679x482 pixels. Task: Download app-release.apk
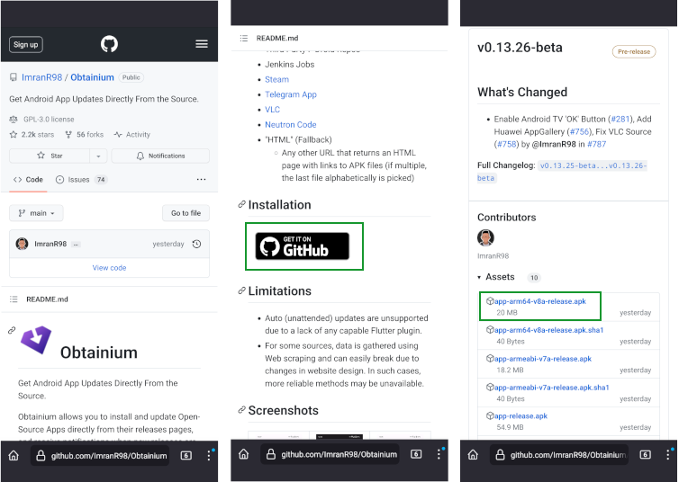(x=521, y=416)
